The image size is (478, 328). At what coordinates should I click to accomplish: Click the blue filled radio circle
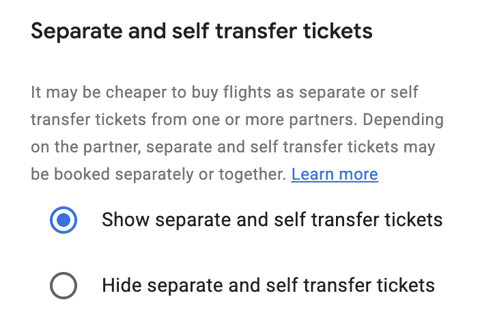tap(64, 220)
